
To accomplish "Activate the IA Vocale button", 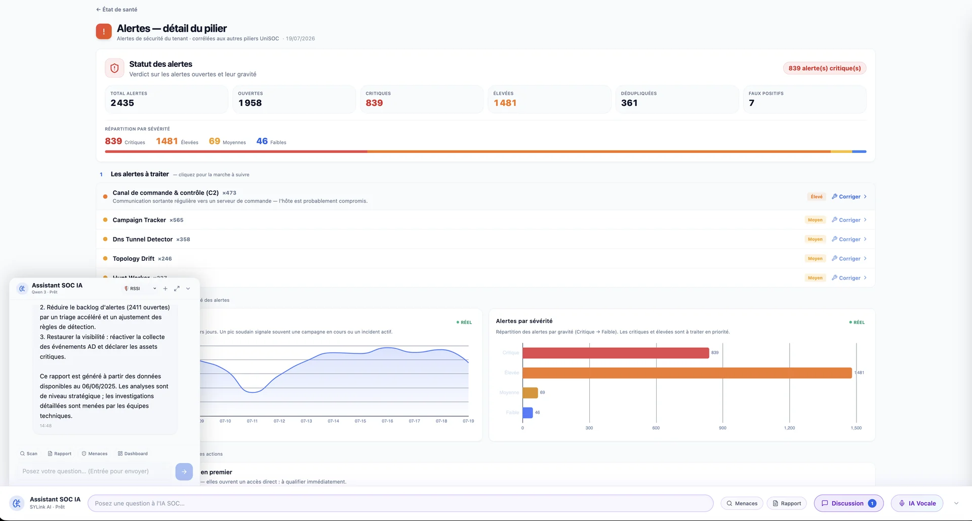I will [917, 503].
